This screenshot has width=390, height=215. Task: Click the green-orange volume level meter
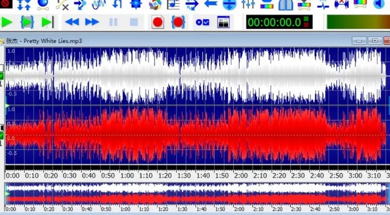[358, 22]
